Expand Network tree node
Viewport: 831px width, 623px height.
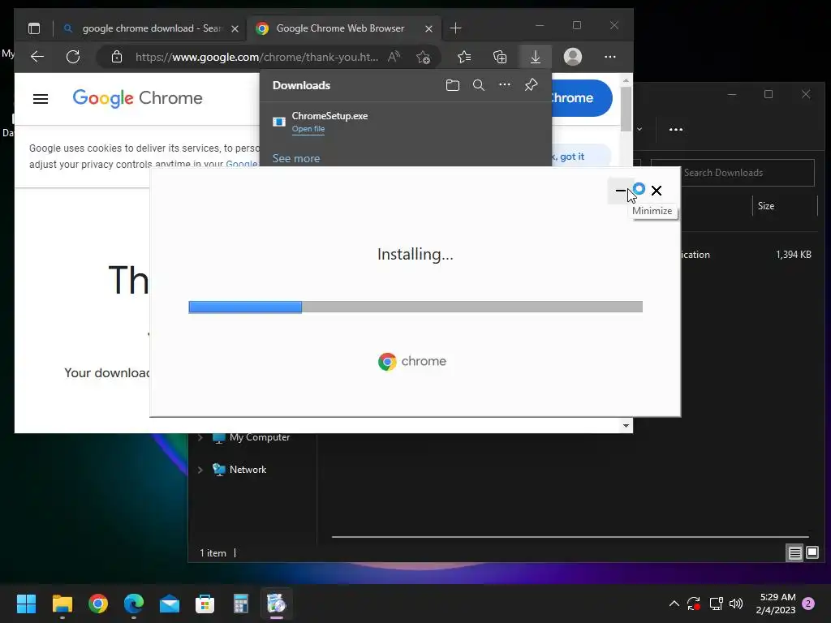(200, 470)
